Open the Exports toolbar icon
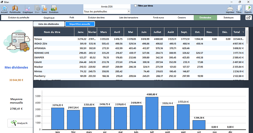Screen dimensions: 253x133 point(248,9)
